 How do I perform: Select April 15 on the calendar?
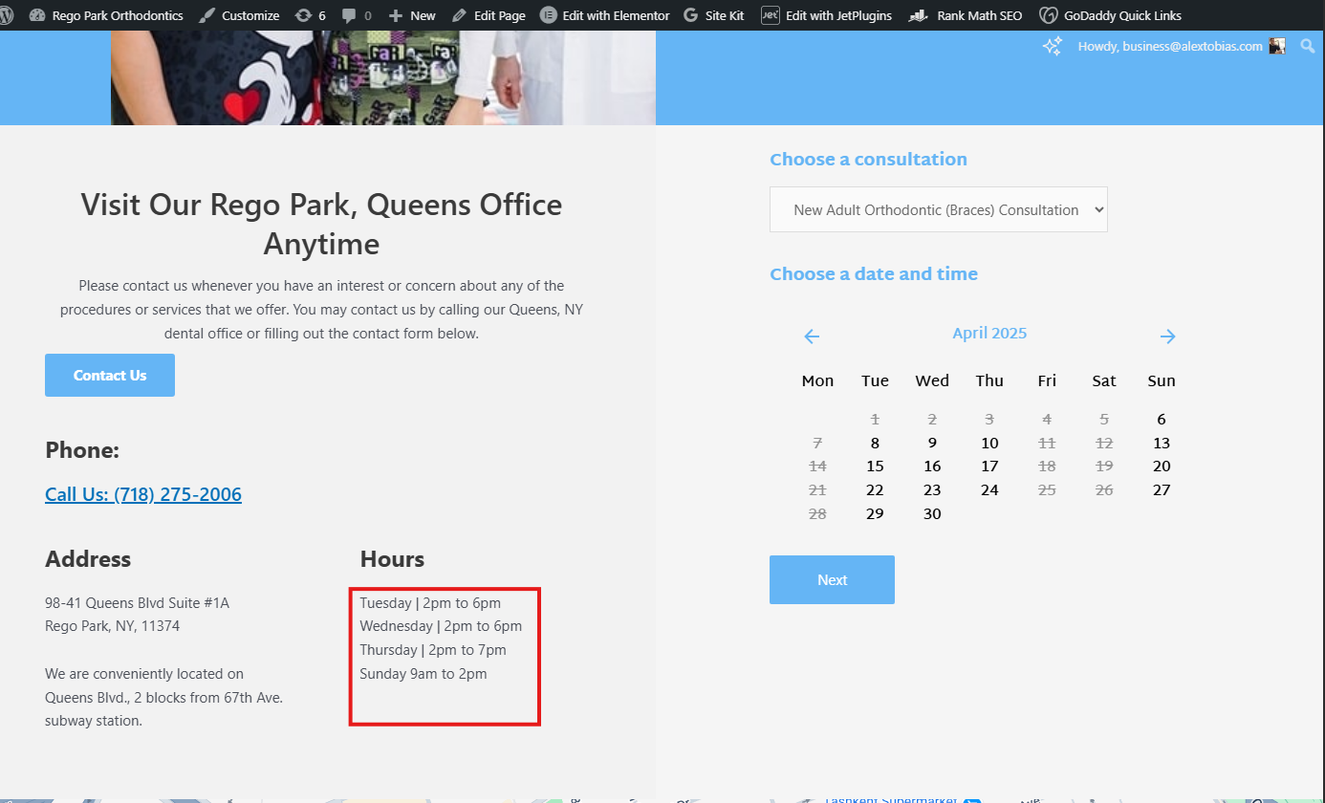pos(875,467)
